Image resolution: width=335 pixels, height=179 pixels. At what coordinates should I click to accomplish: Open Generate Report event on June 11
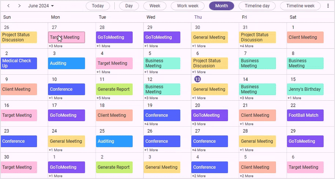tap(114, 89)
